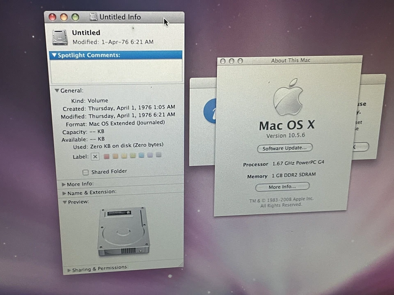Expand the Sharing & Permissions section
394x295 pixels.
[x=69, y=269]
